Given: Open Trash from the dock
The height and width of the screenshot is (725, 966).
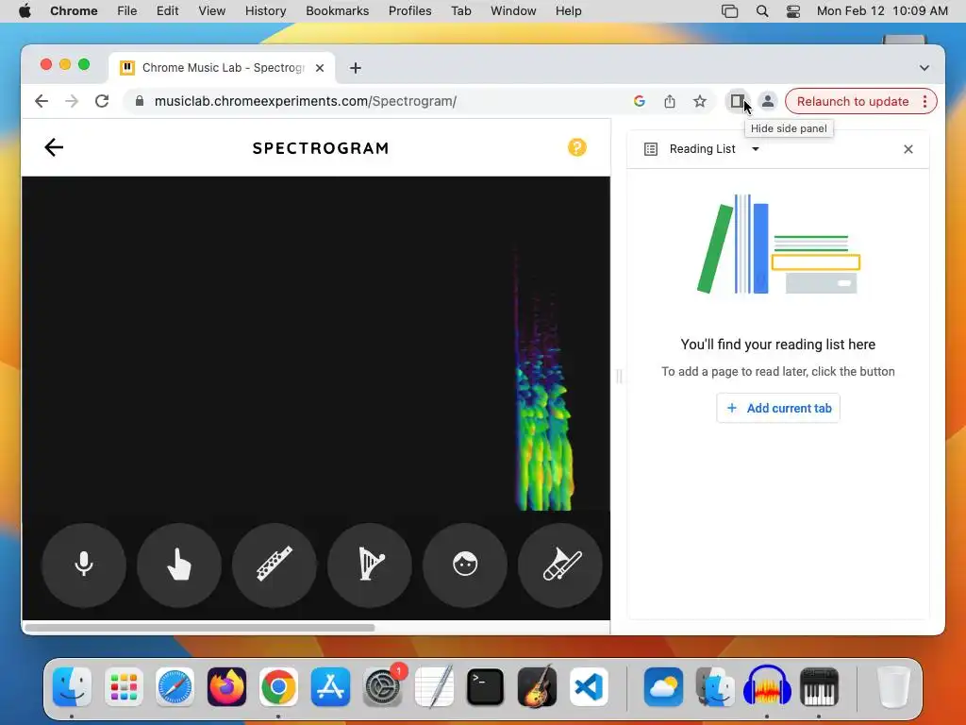Looking at the screenshot, I should coord(893,687).
